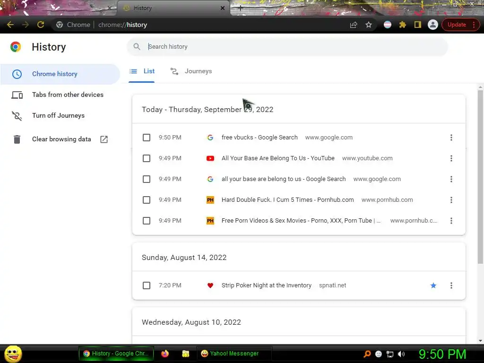Turn off Journeys in the sidebar
Viewport: 484px width, 363px height.
58,115
